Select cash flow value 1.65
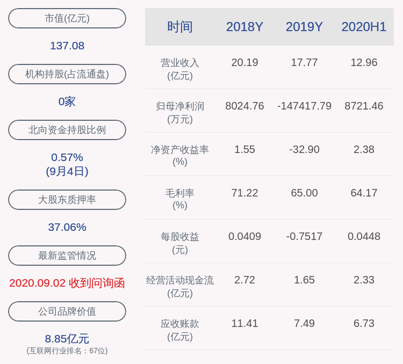Screen dimensions: 403x364 [x=304, y=280]
